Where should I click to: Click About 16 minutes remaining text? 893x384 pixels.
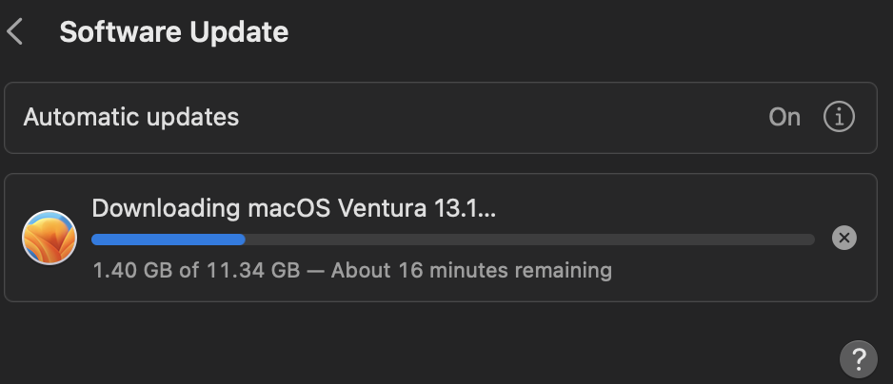471,270
